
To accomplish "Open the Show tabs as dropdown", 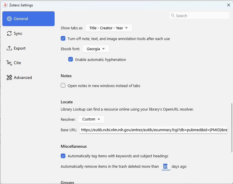I will click(x=109, y=28).
